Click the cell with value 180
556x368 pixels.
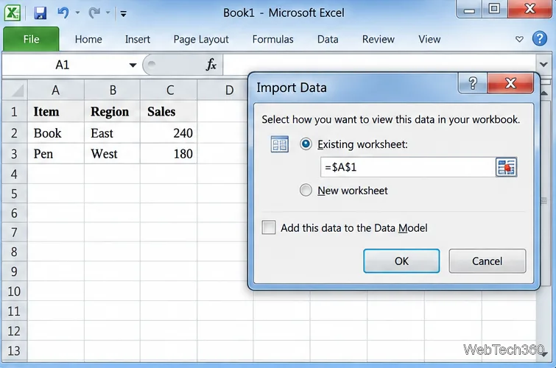click(169, 154)
